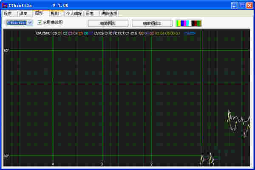The image size is (255, 170).
Task: Go to the 规则 tab
Action: (55, 14)
